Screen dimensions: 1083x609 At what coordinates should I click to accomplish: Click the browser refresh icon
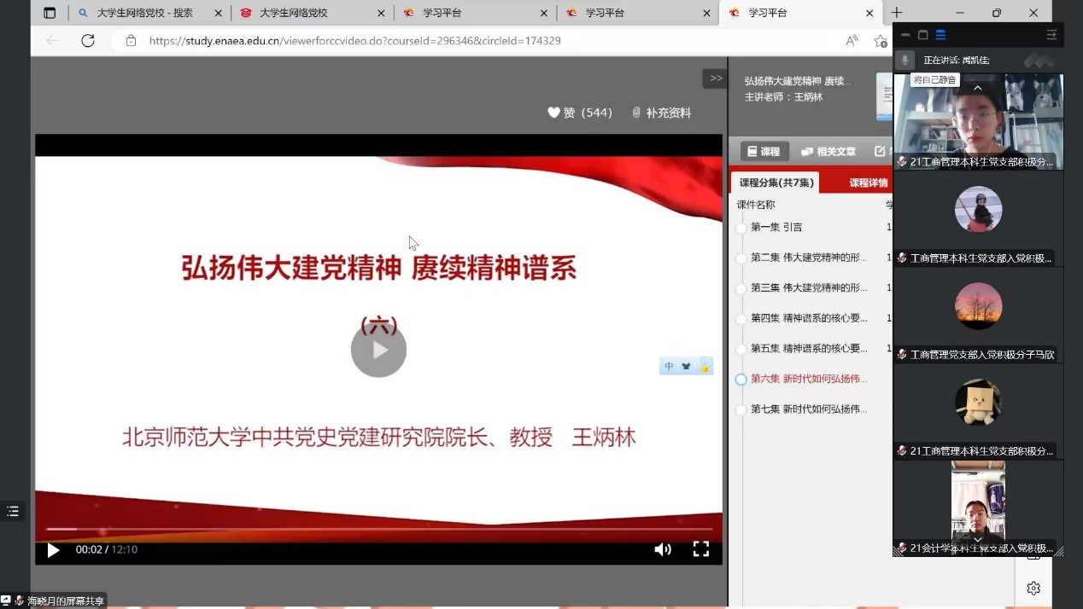88,40
